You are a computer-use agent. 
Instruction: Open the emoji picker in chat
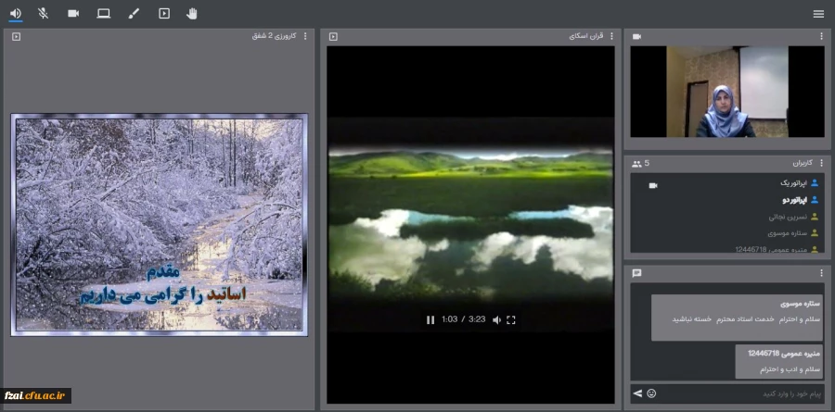pyautogui.click(x=651, y=393)
